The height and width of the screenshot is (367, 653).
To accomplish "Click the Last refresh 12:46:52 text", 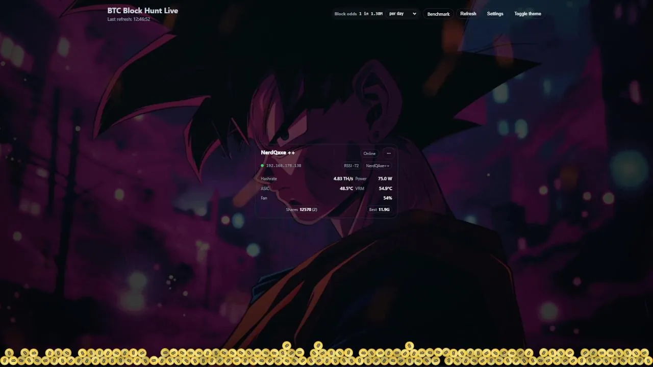I will point(129,19).
